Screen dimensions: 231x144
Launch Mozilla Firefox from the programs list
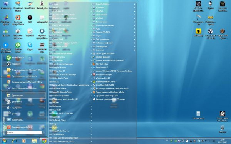[100, 64]
